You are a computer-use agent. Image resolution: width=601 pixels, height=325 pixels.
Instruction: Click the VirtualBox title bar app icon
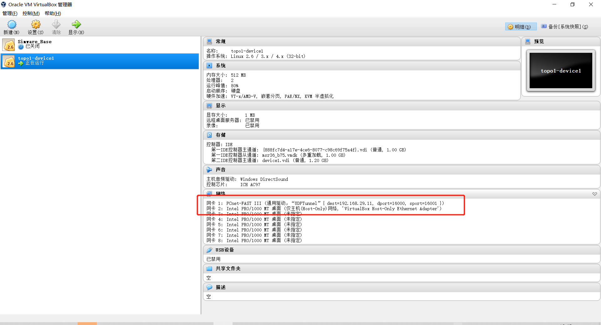pos(4,4)
